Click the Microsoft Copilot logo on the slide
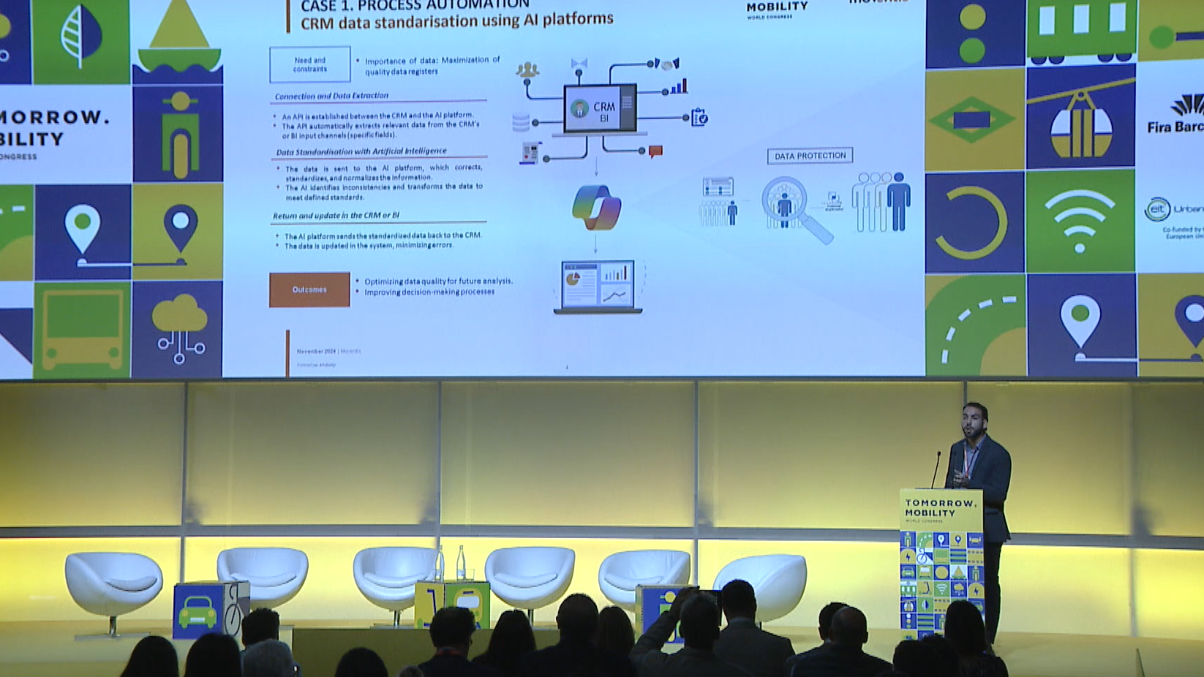This screenshot has width=1204, height=677. click(x=598, y=207)
